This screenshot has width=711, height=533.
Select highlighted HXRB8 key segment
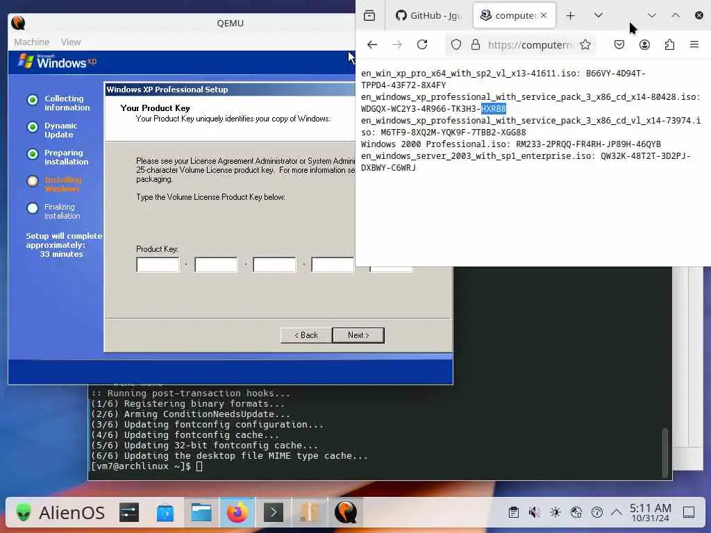pos(494,109)
